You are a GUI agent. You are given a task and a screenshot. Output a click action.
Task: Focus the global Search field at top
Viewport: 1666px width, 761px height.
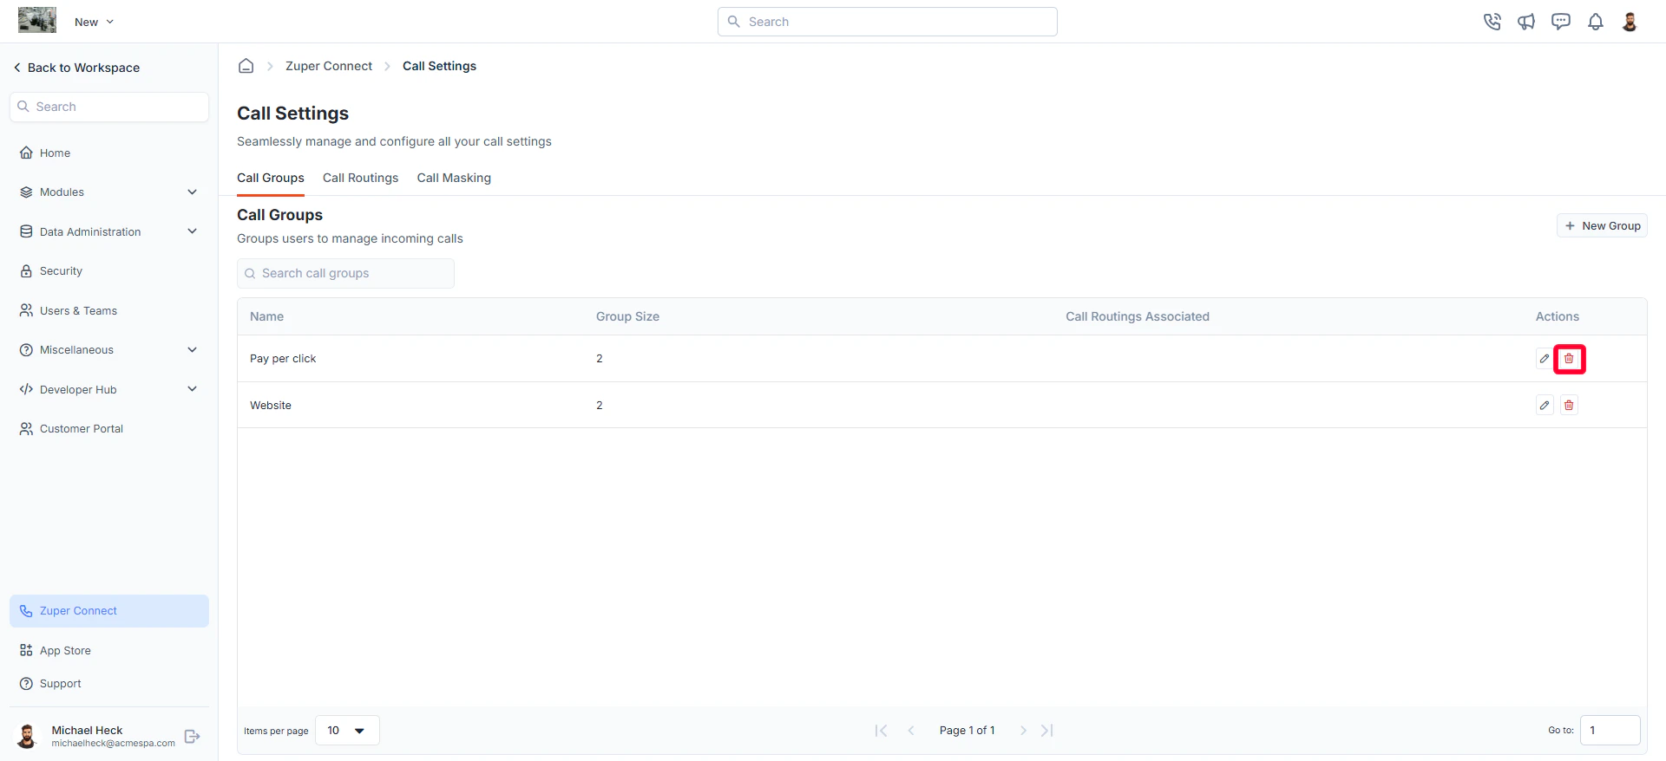(x=887, y=22)
